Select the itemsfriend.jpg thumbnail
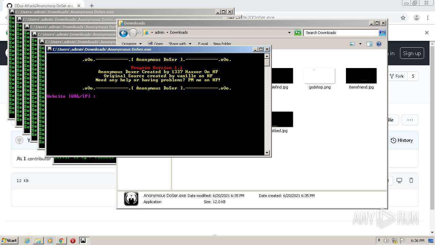 click(x=361, y=76)
